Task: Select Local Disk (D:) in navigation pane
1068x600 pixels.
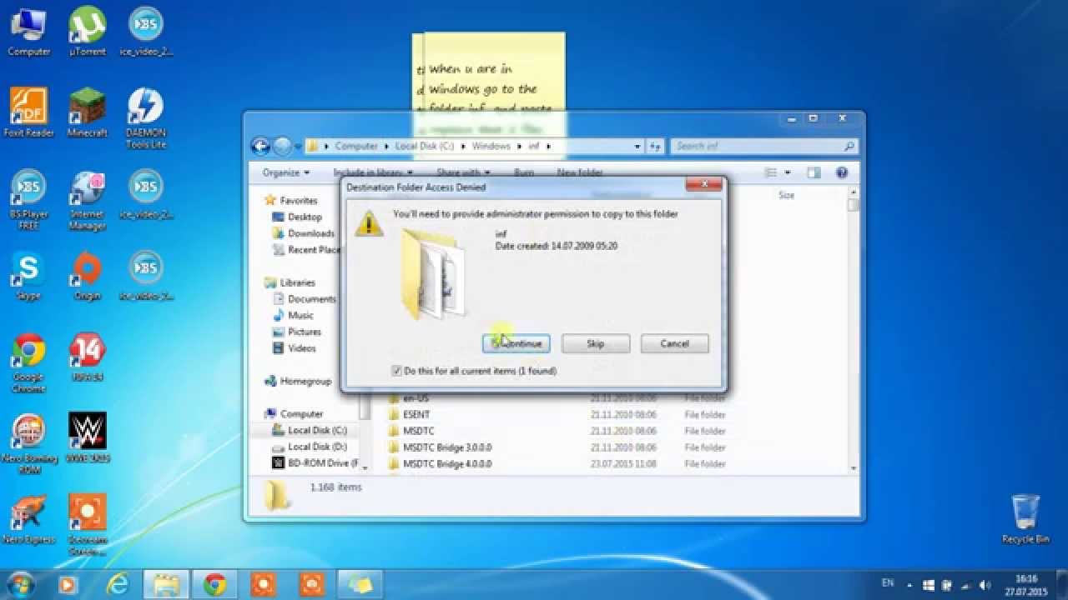Action: click(x=317, y=447)
